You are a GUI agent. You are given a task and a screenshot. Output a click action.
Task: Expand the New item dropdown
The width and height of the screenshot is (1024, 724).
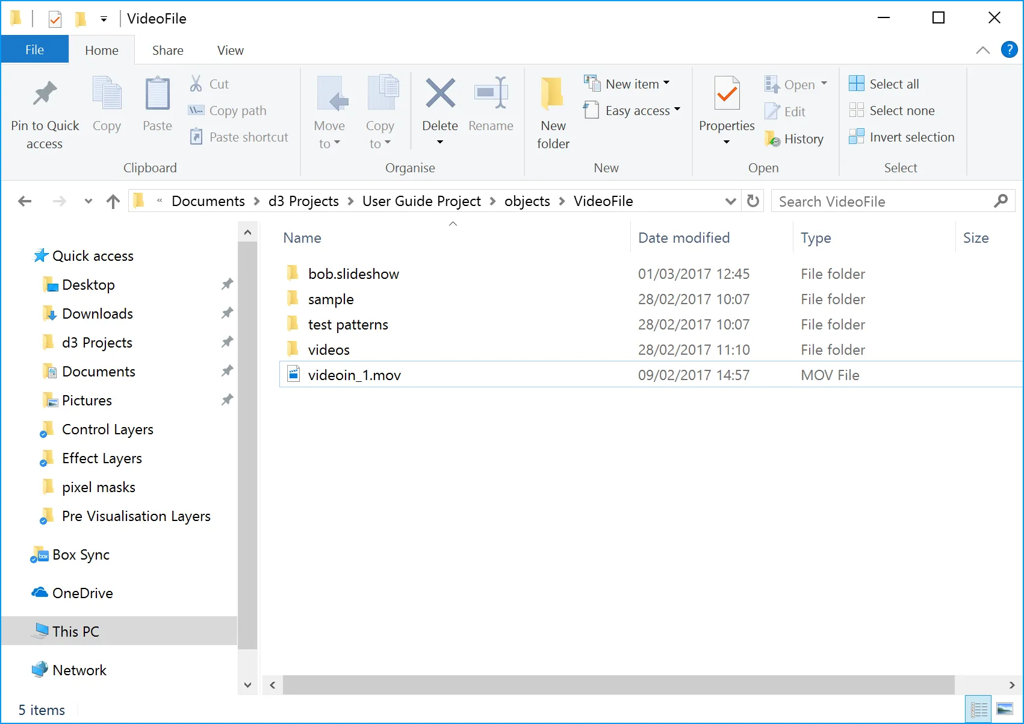click(666, 83)
